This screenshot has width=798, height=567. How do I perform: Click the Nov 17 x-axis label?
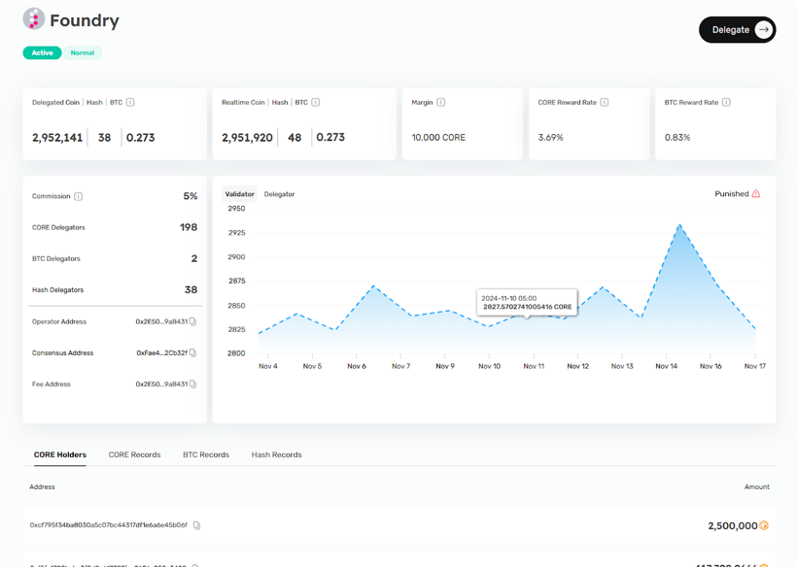click(x=754, y=366)
